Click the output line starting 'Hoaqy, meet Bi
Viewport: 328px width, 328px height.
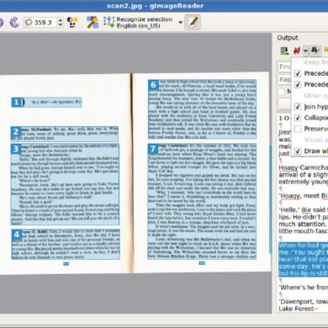point(304,195)
